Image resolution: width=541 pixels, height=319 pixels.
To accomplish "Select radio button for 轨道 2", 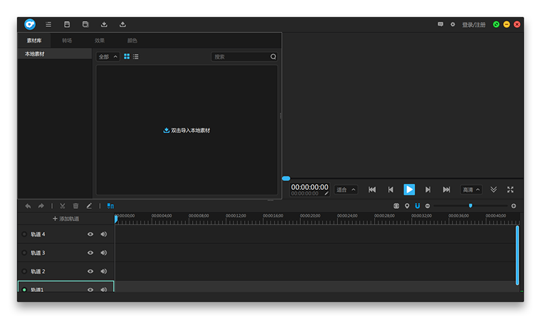I will pyautogui.click(x=24, y=272).
